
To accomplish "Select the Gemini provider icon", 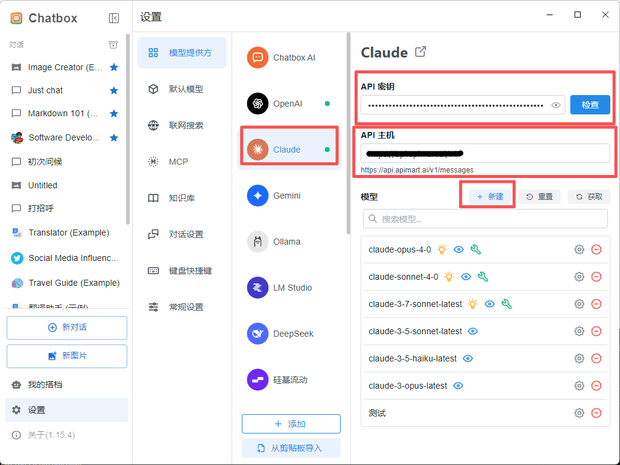I will pos(258,196).
